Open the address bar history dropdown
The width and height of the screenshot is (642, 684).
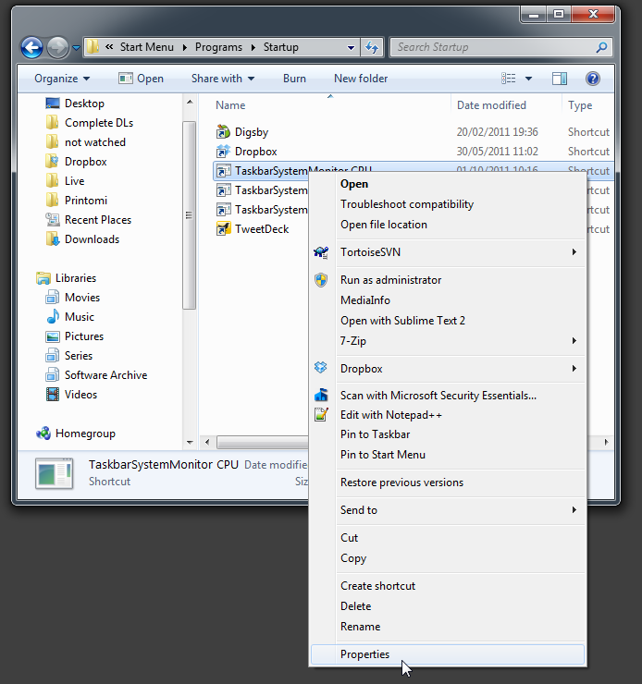tap(351, 47)
